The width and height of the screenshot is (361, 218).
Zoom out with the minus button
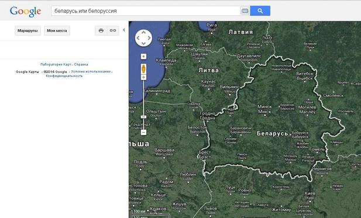143,132
